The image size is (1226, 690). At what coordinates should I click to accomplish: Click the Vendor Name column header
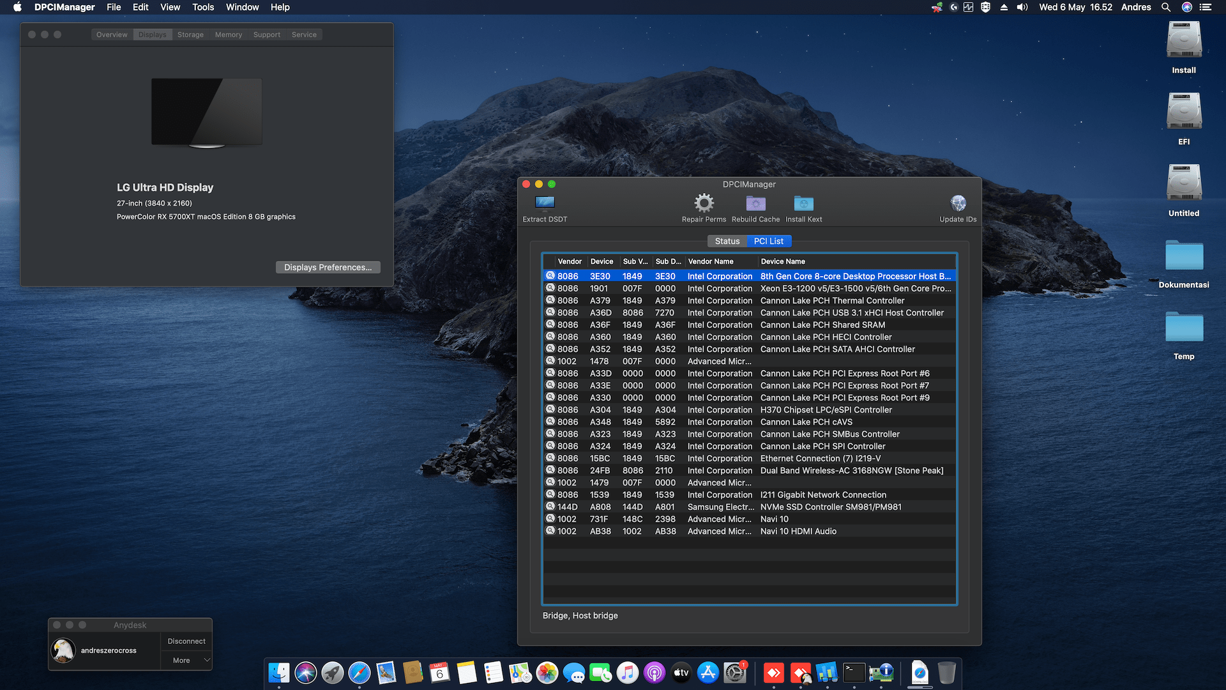[x=720, y=261]
